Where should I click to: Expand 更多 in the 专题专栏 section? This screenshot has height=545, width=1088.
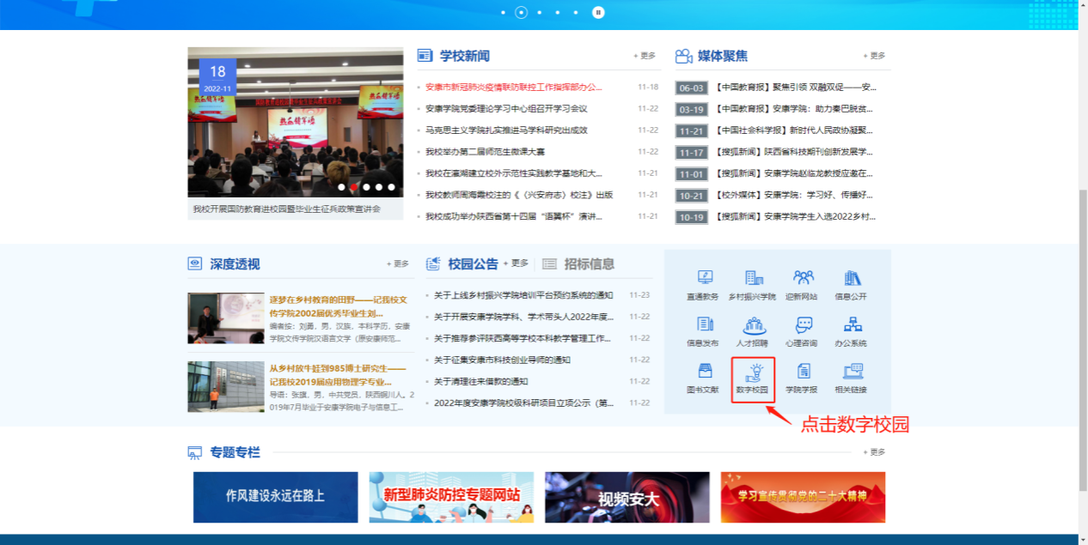(874, 452)
